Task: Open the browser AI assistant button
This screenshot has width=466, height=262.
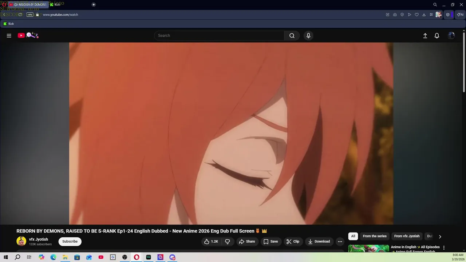Action: click(x=461, y=15)
